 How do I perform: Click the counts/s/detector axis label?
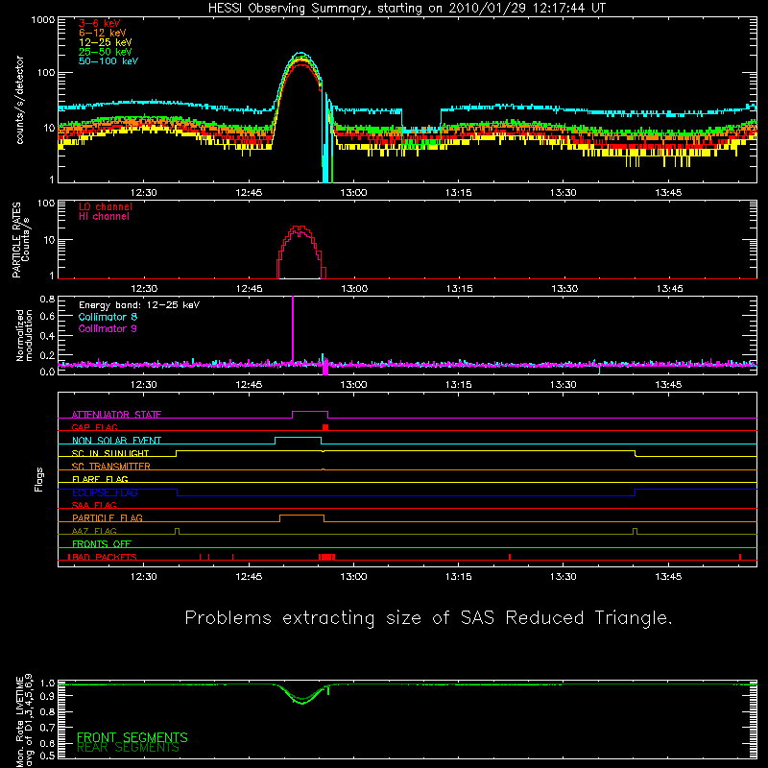click(20, 100)
